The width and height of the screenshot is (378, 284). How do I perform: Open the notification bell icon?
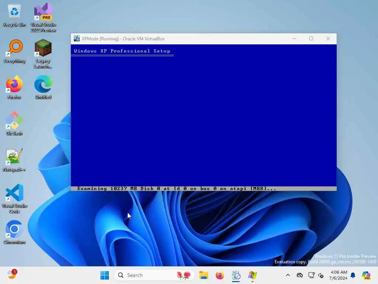click(x=353, y=275)
